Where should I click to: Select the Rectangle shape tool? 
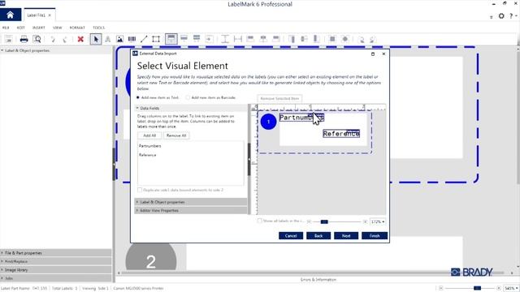(156, 39)
